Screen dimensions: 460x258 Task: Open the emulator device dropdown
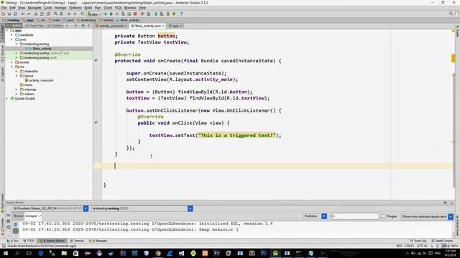pyautogui.click(x=50, y=209)
